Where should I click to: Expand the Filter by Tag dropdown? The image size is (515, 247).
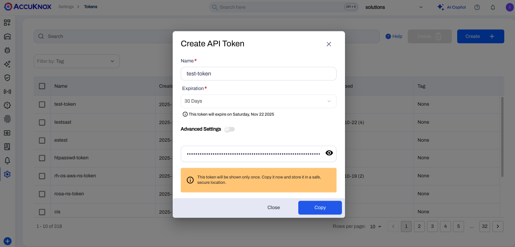tap(77, 61)
